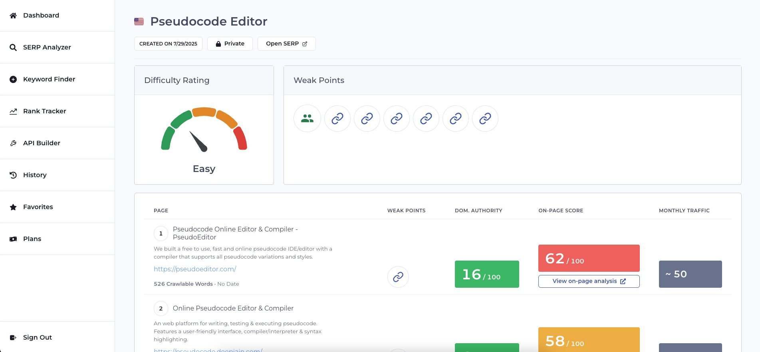Click the US flag icon beside the title

[x=139, y=22]
